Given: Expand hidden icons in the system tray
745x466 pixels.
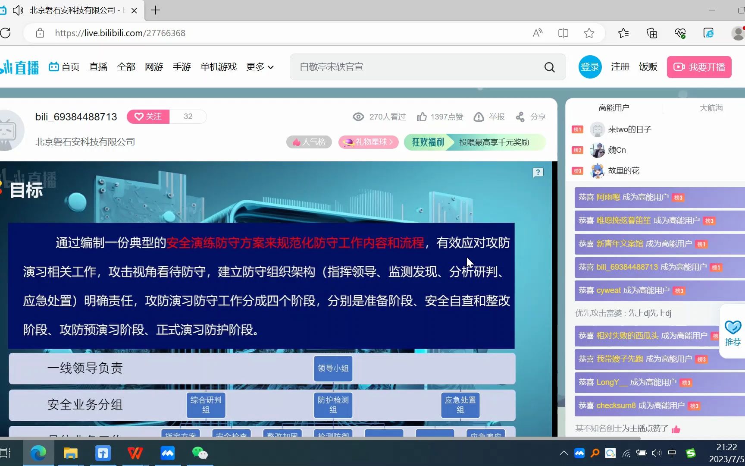Looking at the screenshot, I should tap(563, 453).
